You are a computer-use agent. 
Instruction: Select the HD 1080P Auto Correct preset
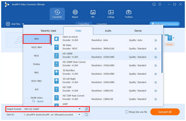[x=107, y=64]
